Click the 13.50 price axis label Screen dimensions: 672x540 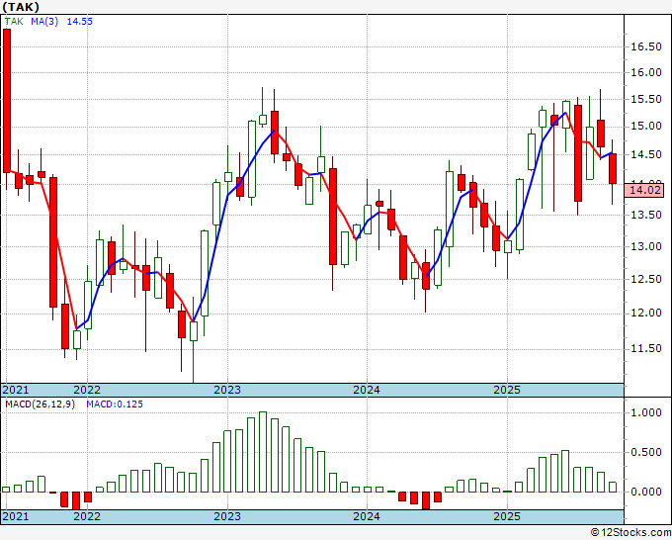click(x=646, y=215)
